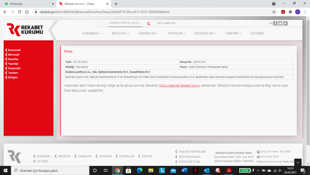Click the browser back arrow

pos(5,12)
